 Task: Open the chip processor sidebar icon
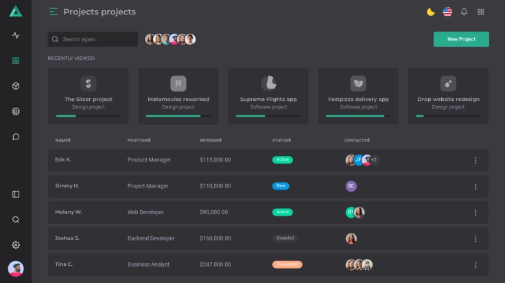click(16, 111)
